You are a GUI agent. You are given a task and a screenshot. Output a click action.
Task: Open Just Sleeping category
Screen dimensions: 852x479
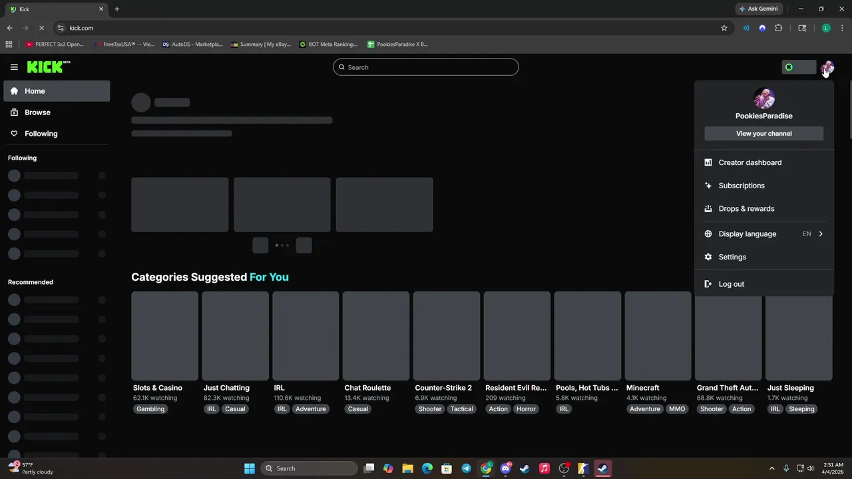point(791,388)
